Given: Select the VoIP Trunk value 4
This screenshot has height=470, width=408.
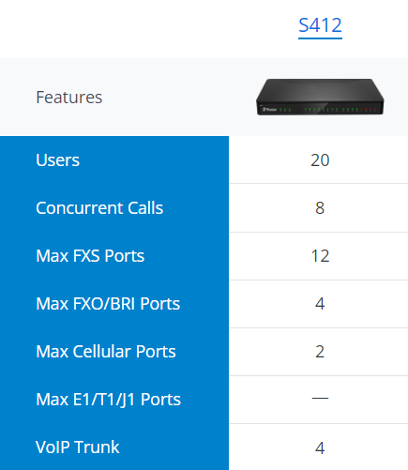Looking at the screenshot, I should [x=320, y=447].
